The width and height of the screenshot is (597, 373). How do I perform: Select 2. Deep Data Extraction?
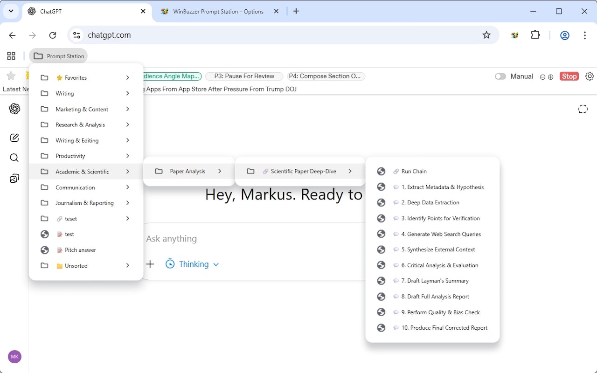[x=432, y=202]
